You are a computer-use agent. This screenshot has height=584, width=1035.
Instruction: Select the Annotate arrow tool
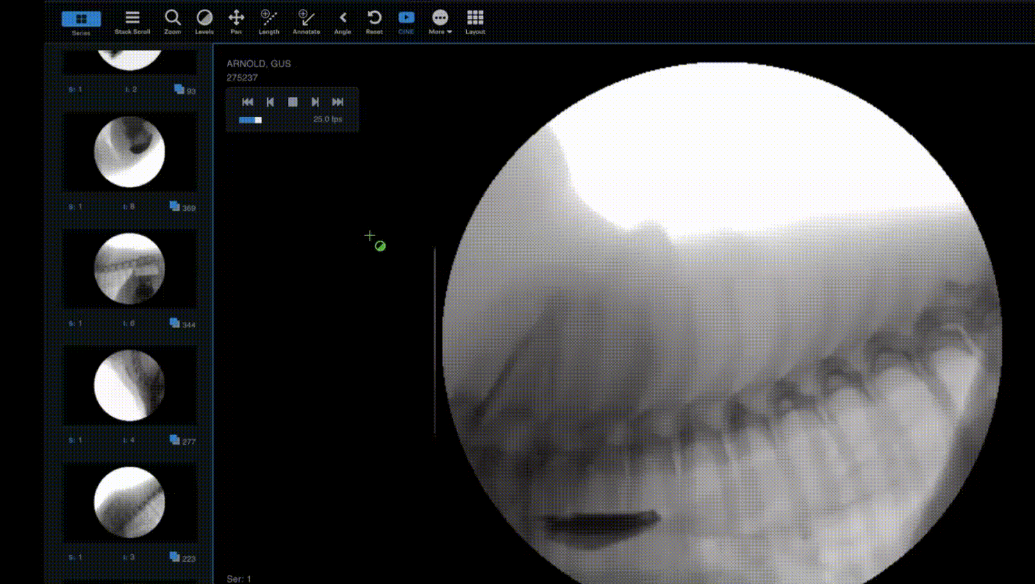(306, 22)
